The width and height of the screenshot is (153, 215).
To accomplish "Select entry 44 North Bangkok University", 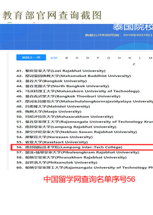I will pyautogui.click(x=62, y=86).
